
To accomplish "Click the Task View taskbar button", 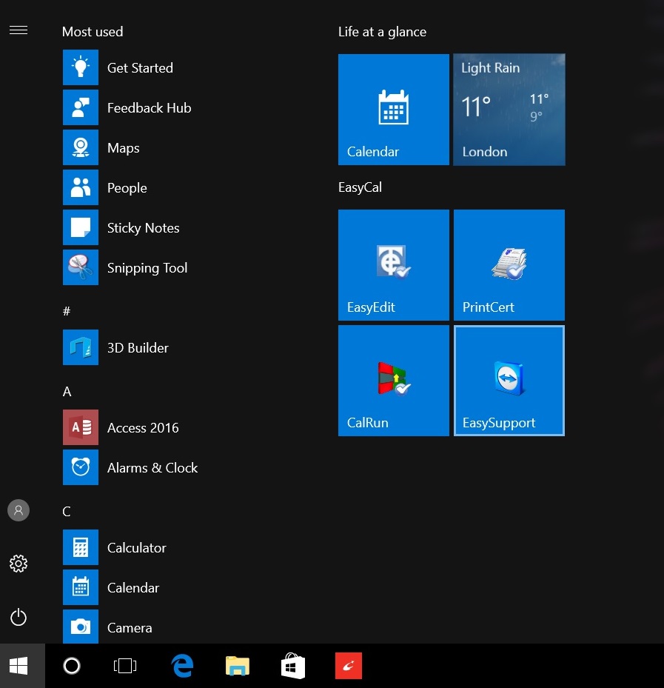I will pos(125,666).
